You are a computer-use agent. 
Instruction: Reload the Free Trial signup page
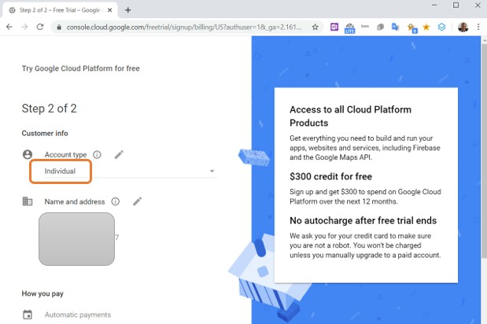(40, 27)
